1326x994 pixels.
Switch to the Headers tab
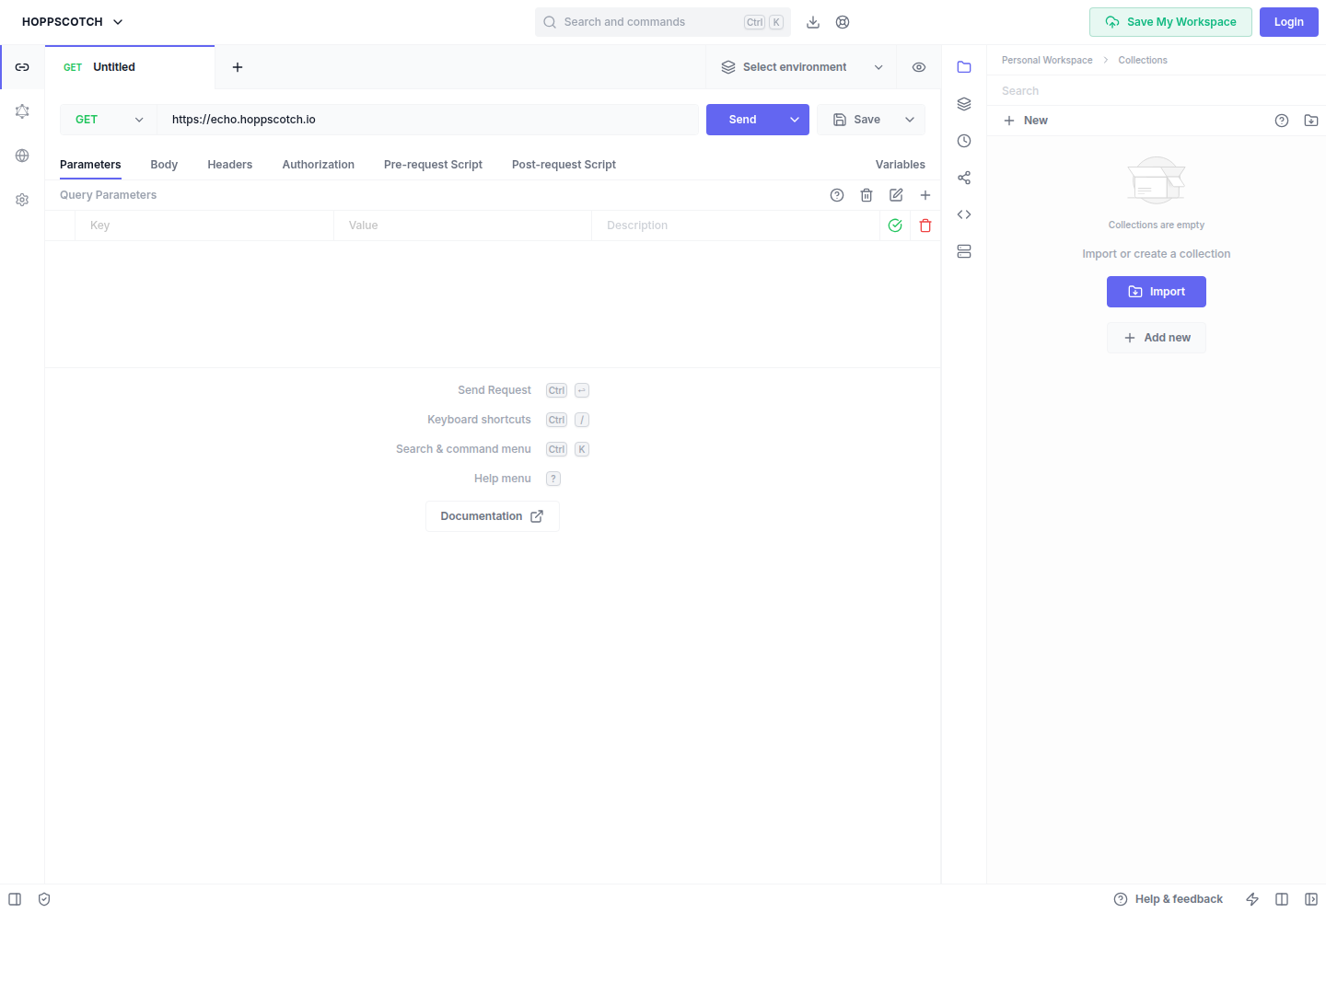[230, 165]
